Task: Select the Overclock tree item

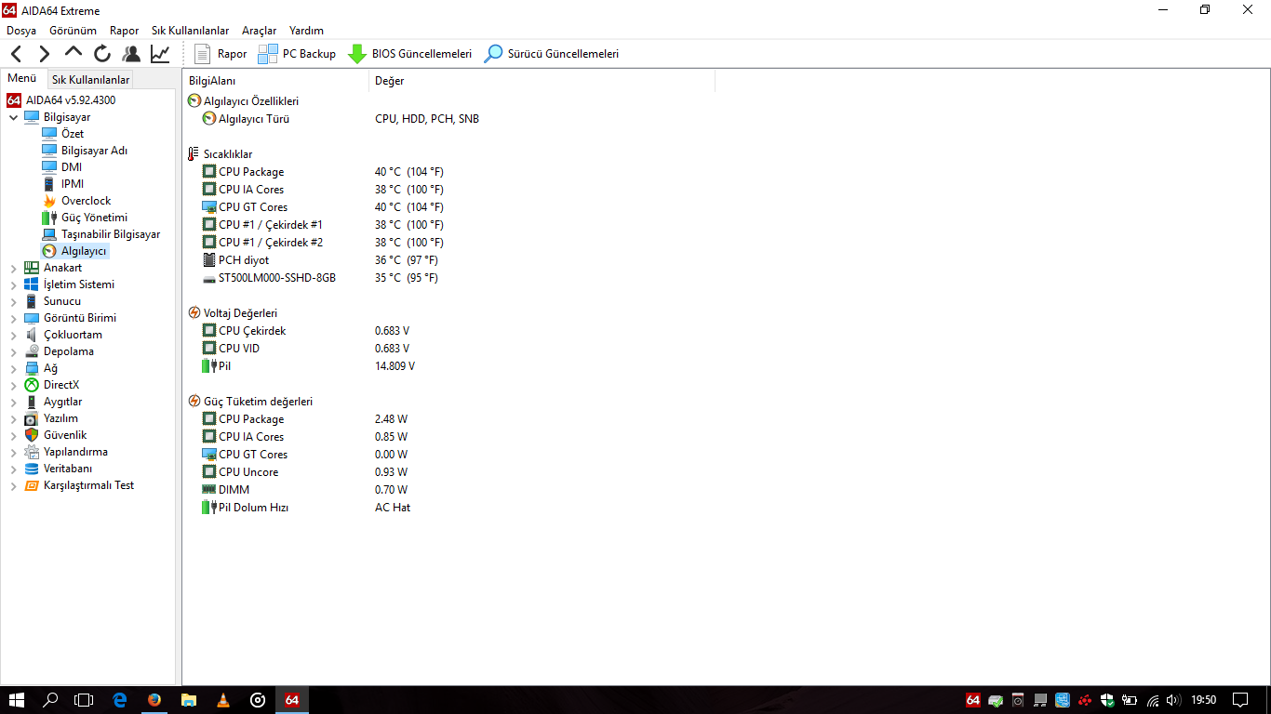Action: [x=86, y=201]
